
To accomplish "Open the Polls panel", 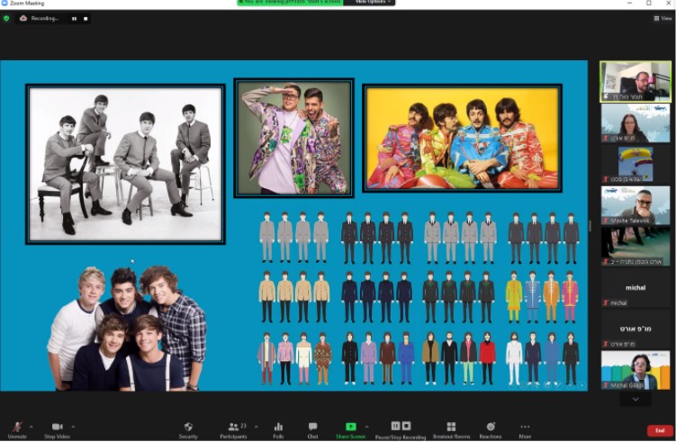I will click(x=278, y=429).
